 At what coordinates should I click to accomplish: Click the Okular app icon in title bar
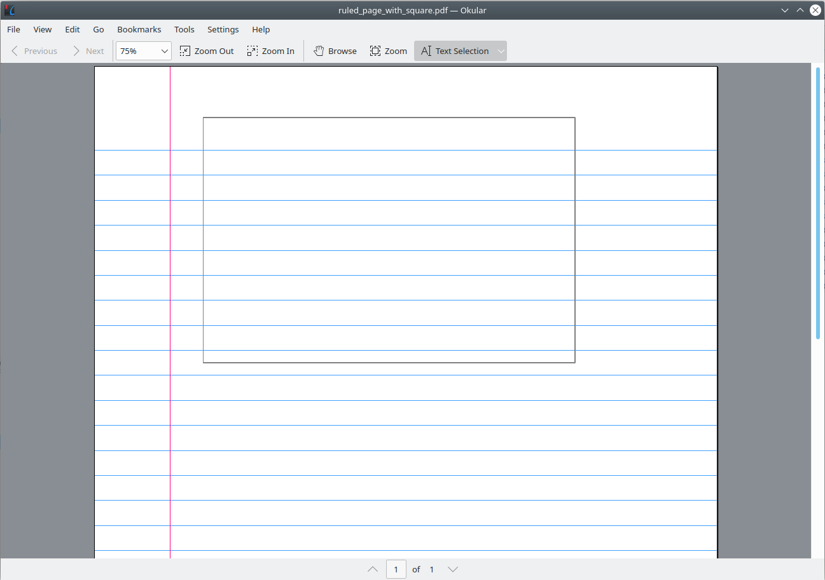click(x=10, y=10)
